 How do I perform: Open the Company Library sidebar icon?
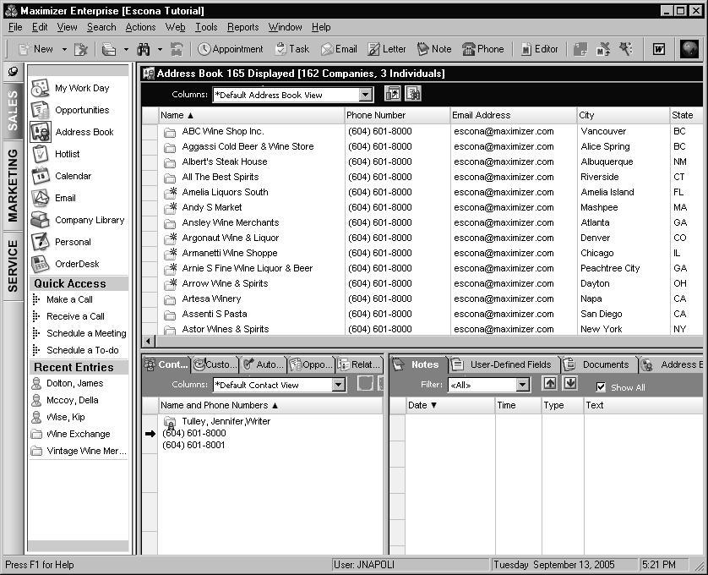(x=41, y=220)
